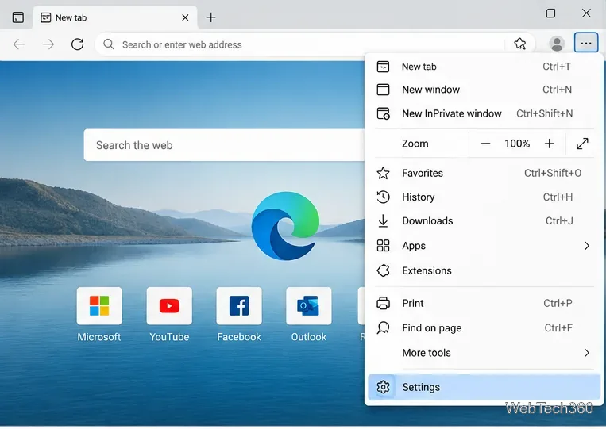The image size is (606, 429).
Task: Click the Settings gear icon
Action: 383,387
